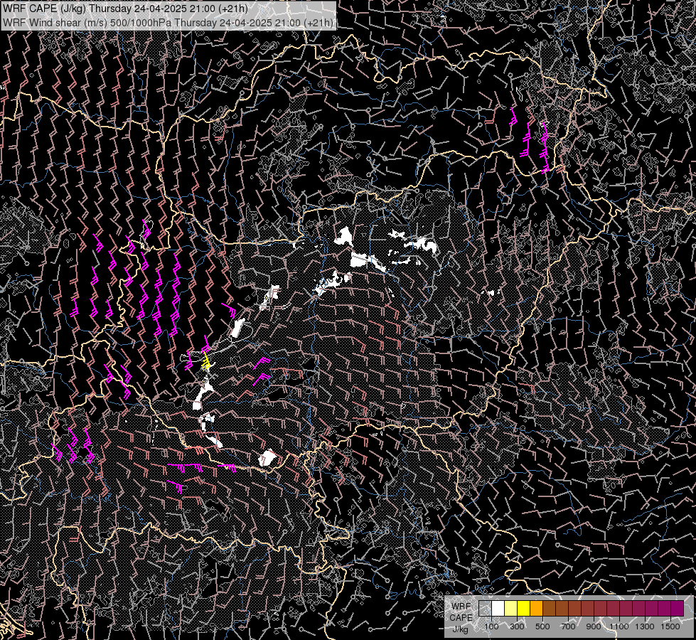
Task: Click the 1300 legend scale label
Action: [645, 626]
